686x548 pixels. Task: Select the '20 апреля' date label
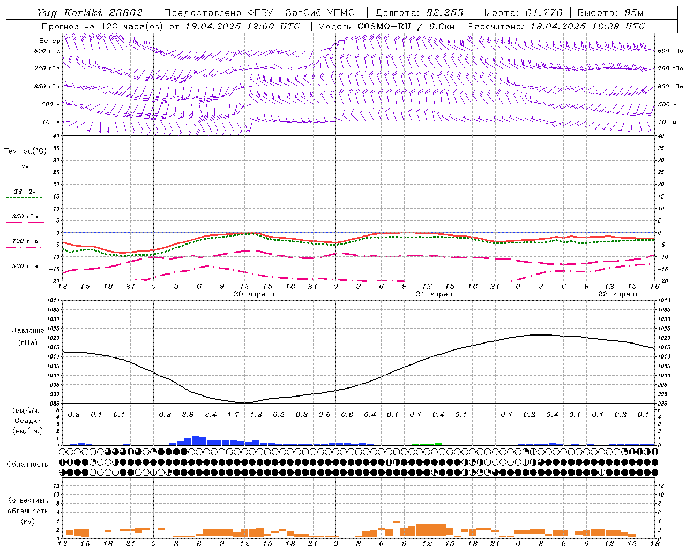point(253,294)
